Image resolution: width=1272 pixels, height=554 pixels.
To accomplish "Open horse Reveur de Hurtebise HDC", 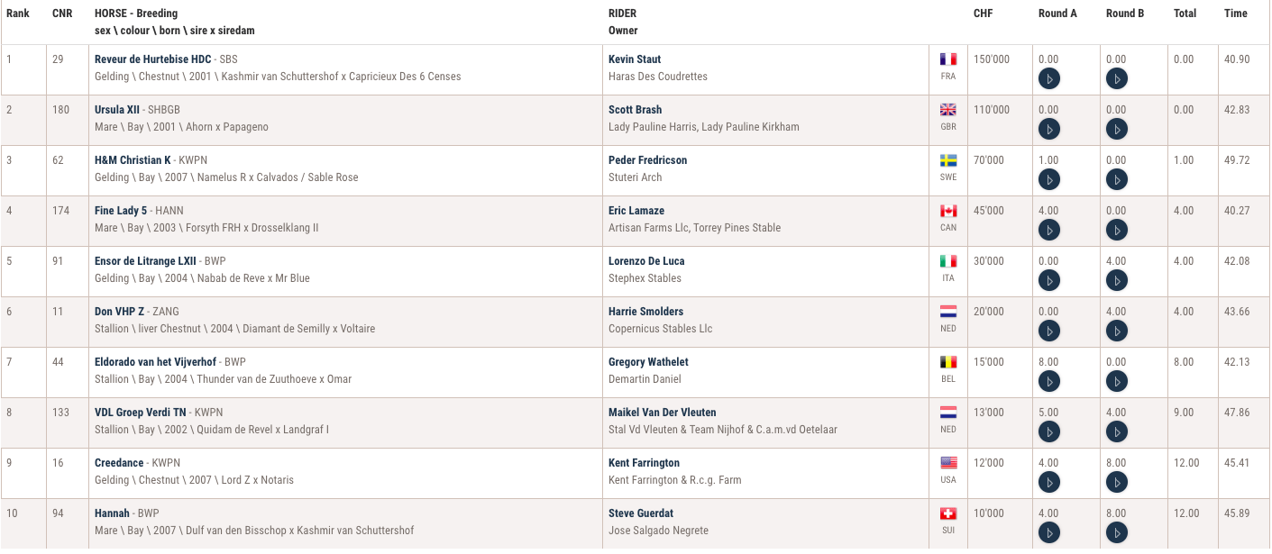I will [x=153, y=59].
